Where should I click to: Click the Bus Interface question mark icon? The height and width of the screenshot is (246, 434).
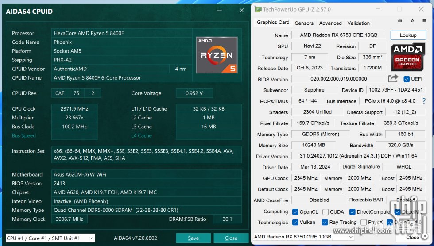click(x=424, y=101)
